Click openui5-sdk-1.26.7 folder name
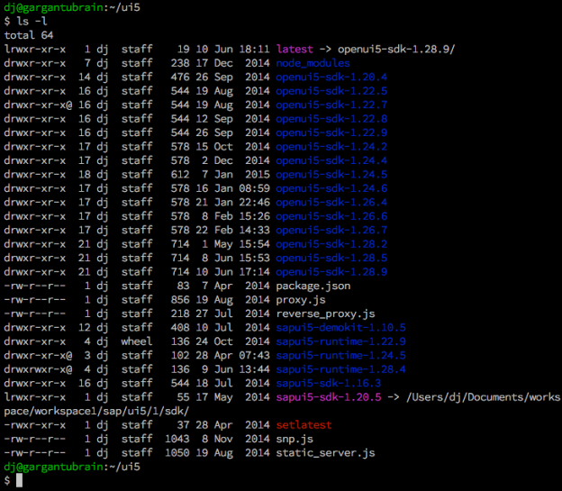Image resolution: width=562 pixels, height=491 pixels. (331, 230)
